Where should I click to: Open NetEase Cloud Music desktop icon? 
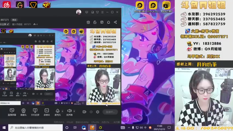click(x=6, y=4)
